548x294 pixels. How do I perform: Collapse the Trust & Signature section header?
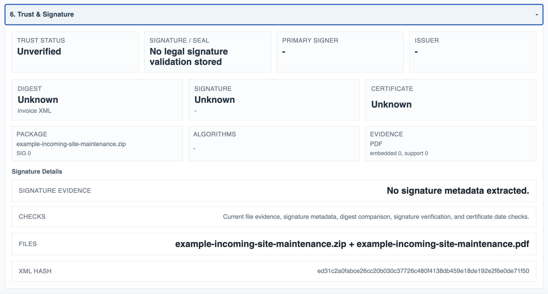click(274, 14)
